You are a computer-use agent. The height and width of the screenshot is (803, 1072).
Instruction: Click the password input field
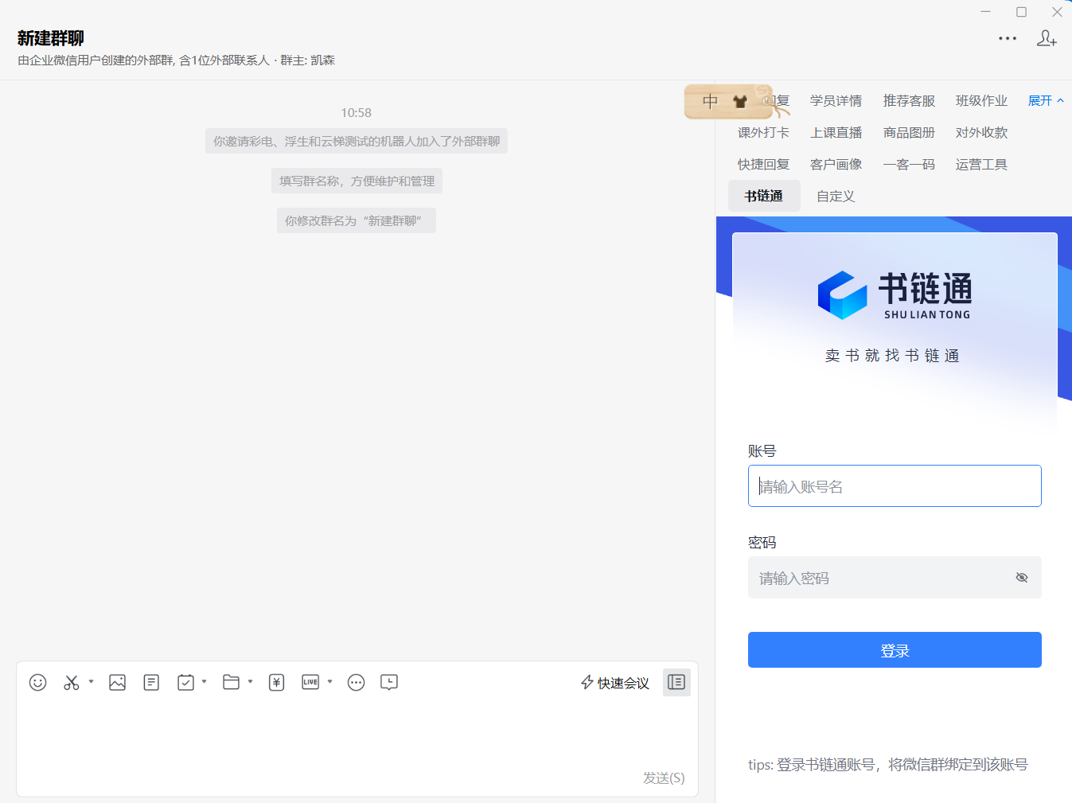(x=895, y=578)
